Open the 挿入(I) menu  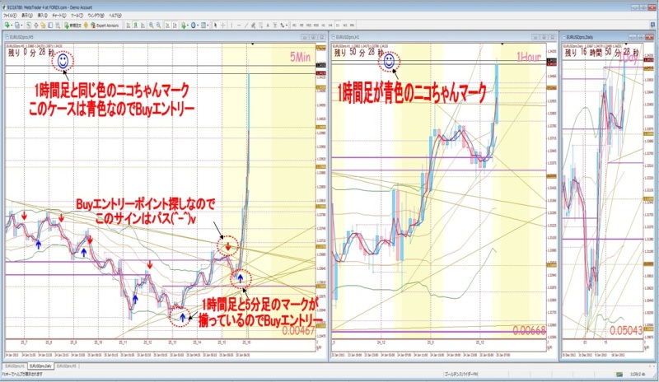click(43, 16)
